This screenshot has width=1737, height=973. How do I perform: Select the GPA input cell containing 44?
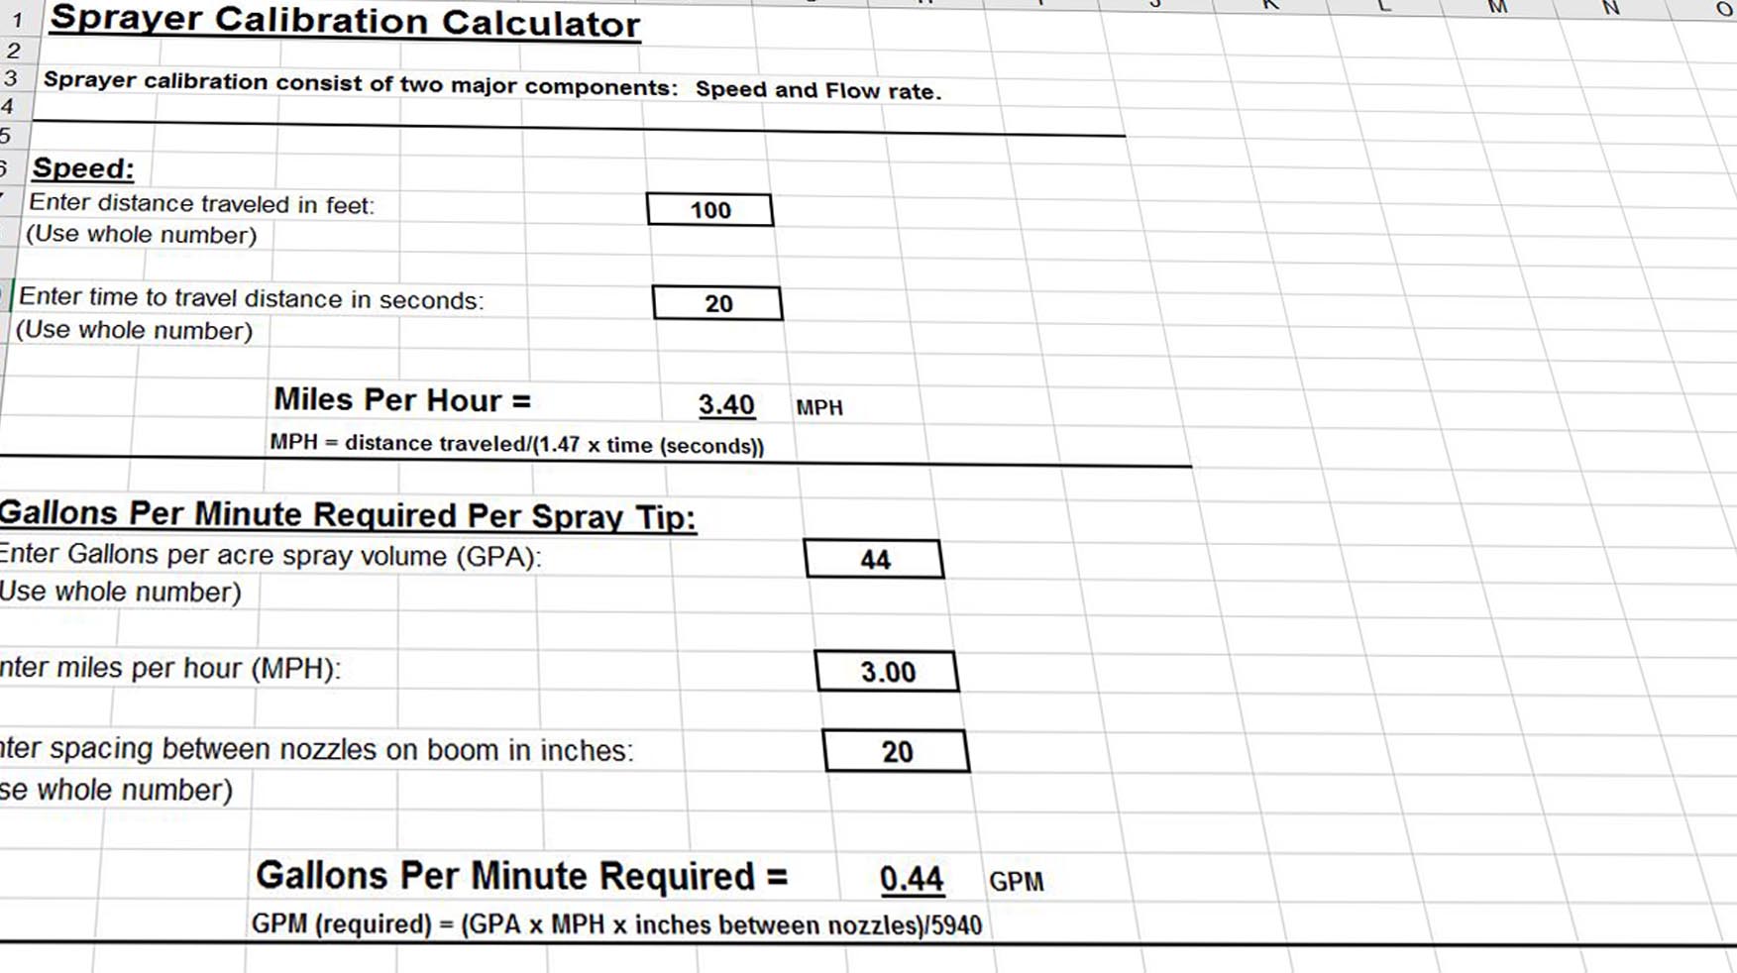pos(874,559)
